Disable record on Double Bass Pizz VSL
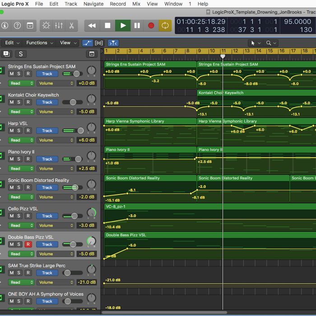 pyautogui.click(x=28, y=244)
